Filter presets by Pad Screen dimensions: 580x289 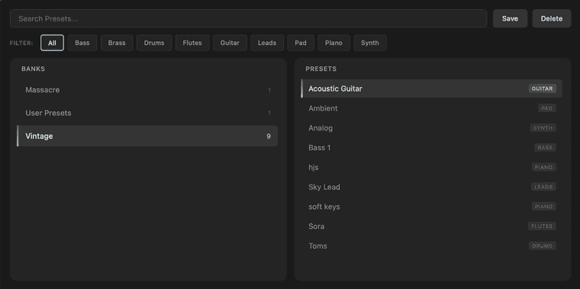[x=301, y=43]
